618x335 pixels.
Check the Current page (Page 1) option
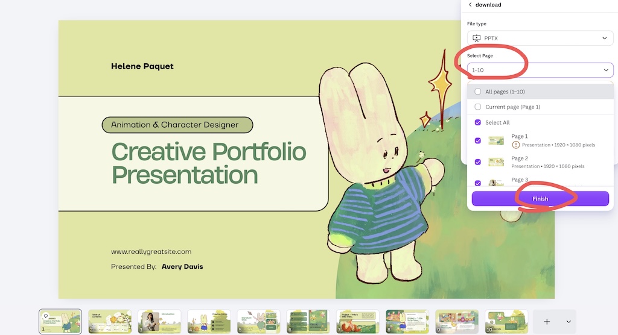click(x=478, y=107)
